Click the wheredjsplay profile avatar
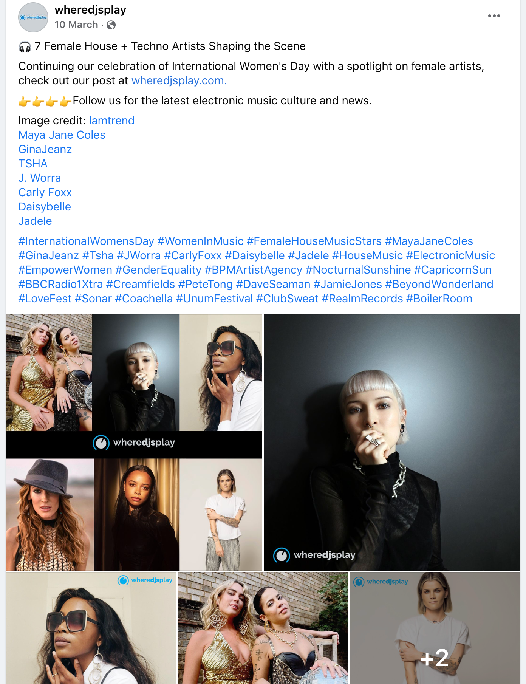 tap(33, 17)
